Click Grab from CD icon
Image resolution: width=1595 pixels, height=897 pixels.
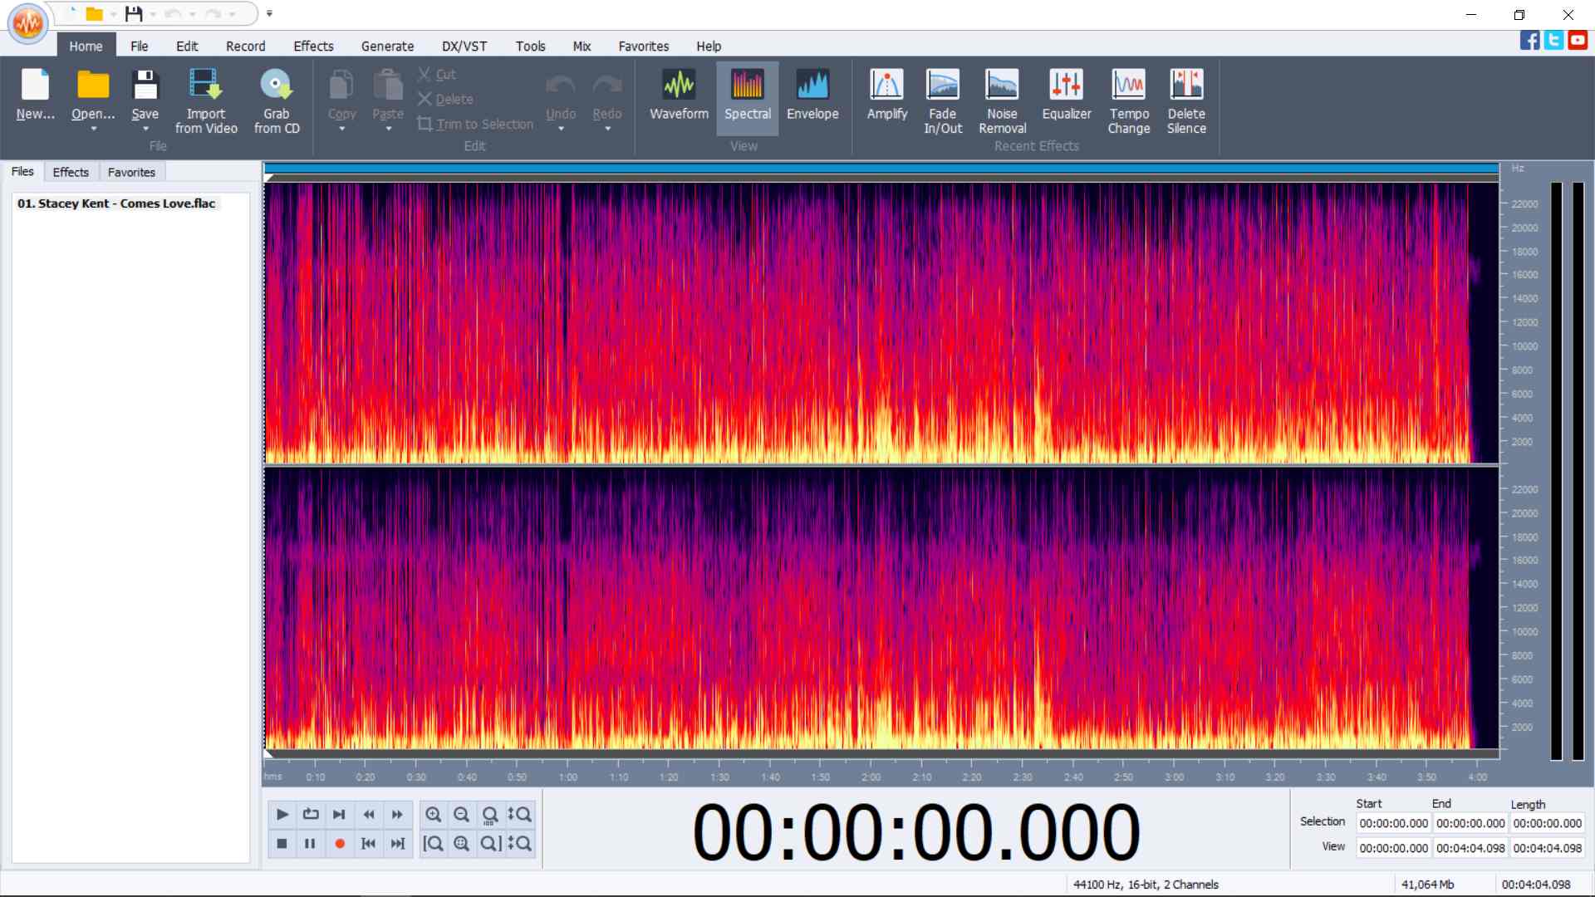276,86
